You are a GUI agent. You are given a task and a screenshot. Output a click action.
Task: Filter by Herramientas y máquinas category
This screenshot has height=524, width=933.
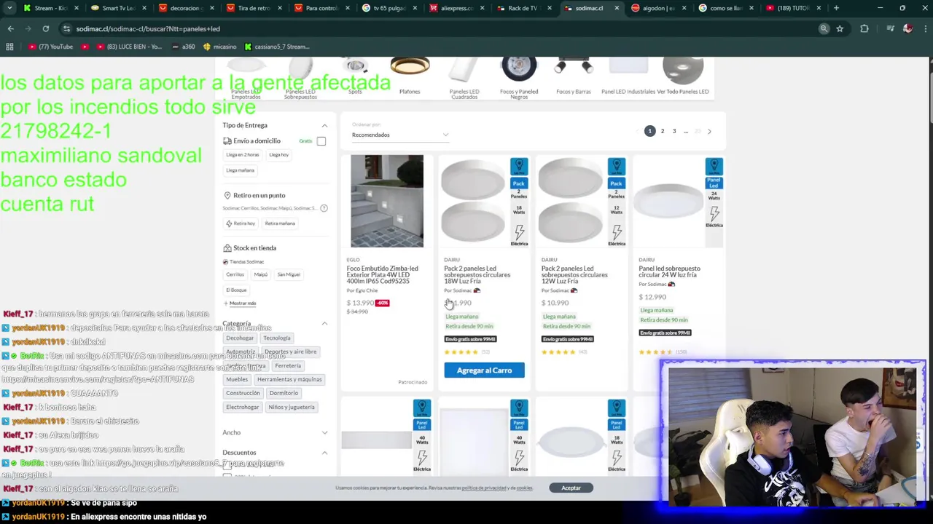(x=289, y=379)
